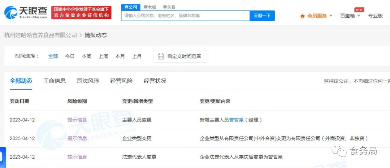The image size is (390, 168).
Task: Select the 查公司 search tab
Action: coord(131,7)
